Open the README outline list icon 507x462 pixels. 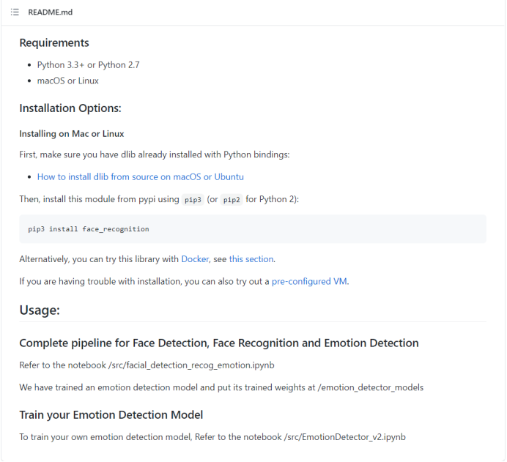click(15, 12)
